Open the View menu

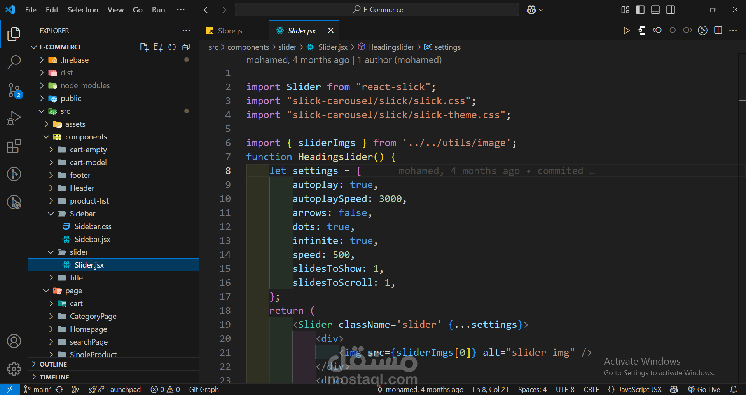[115, 10]
